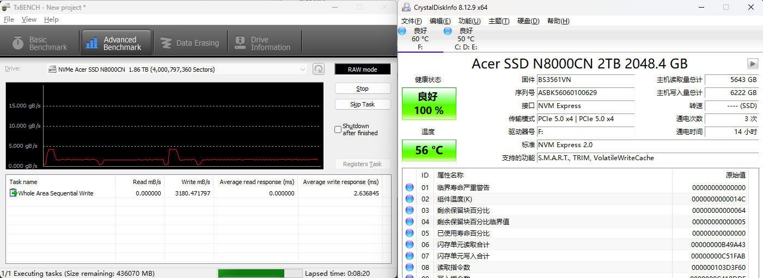Click the next disk arrow icon
The image size is (763, 278).
pos(752,64)
